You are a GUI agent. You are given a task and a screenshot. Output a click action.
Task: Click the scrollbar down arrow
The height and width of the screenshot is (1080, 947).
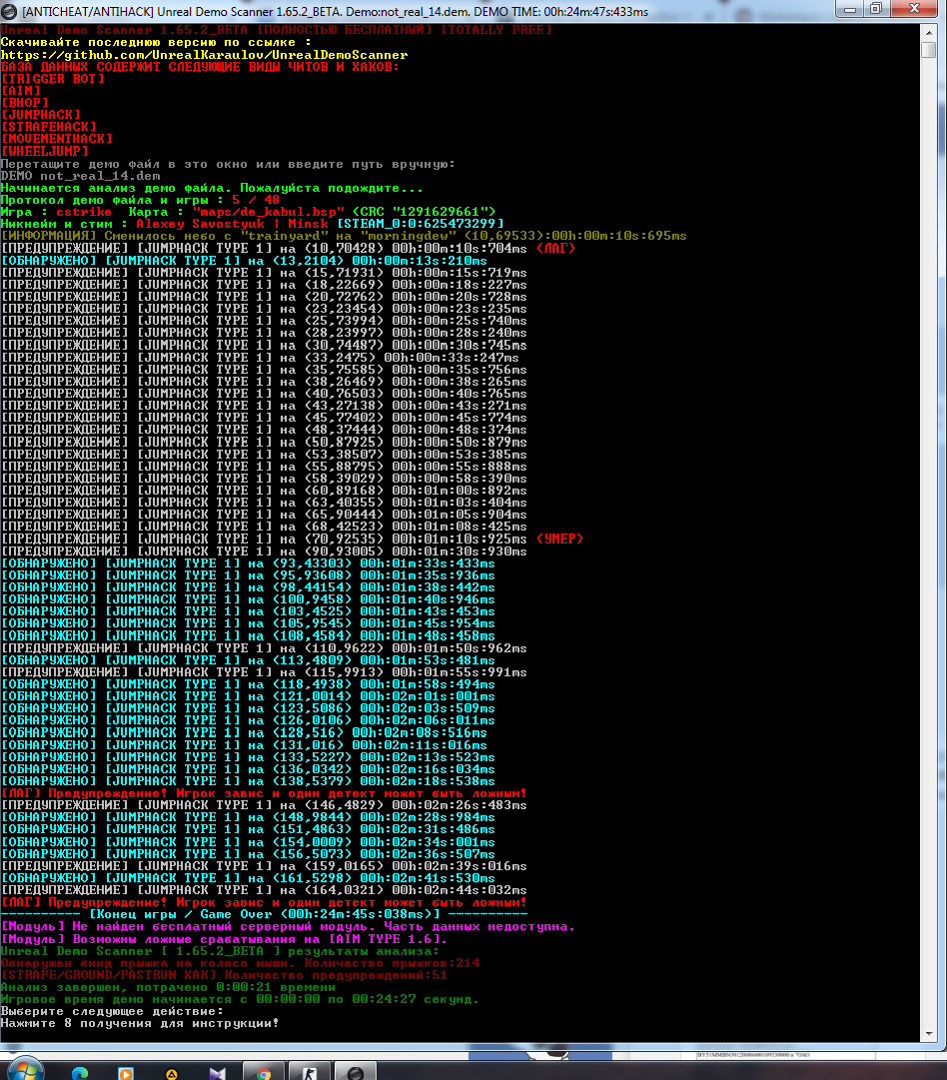coord(928,1033)
